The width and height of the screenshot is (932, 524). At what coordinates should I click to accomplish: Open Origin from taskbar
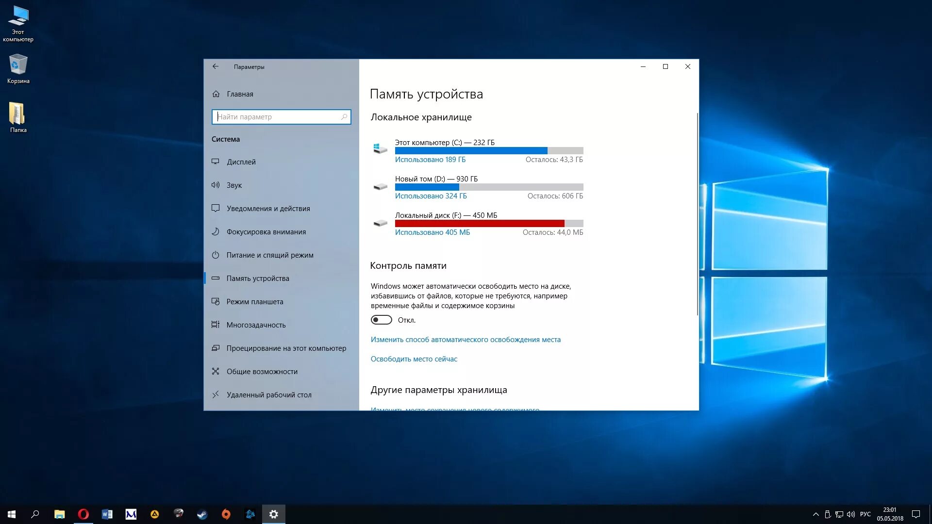pos(226,514)
